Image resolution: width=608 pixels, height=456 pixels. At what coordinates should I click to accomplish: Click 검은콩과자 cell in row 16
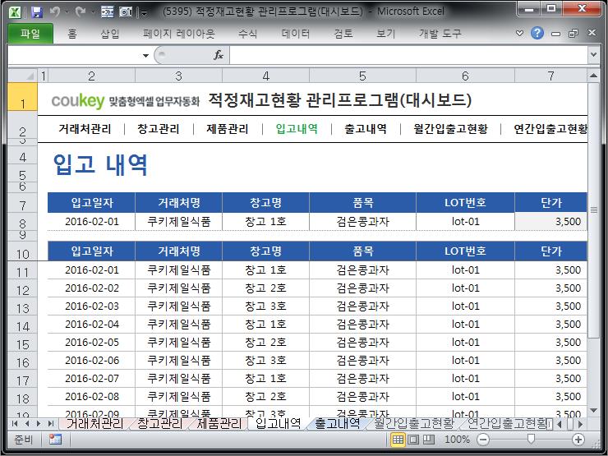coord(362,361)
